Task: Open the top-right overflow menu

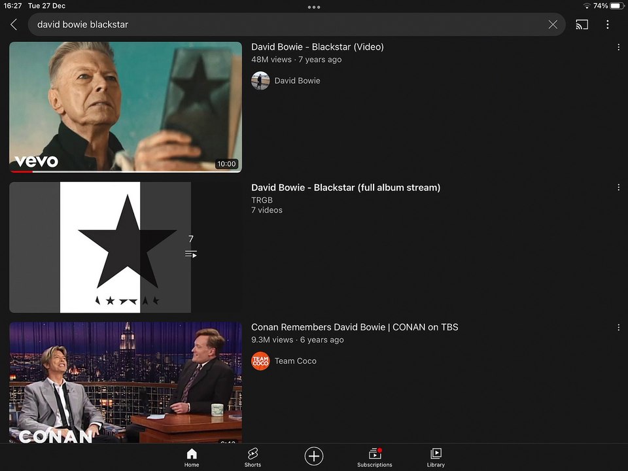Action: click(608, 24)
